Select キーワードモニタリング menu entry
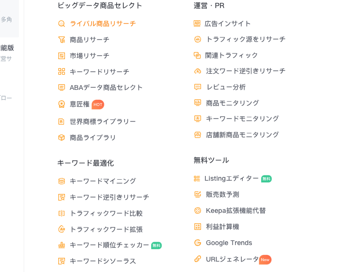This screenshot has height=272, width=348. pos(242,119)
